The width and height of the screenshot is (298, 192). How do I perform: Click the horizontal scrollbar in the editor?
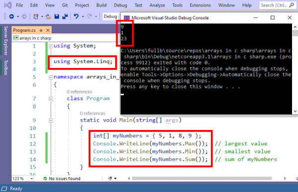point(202,178)
